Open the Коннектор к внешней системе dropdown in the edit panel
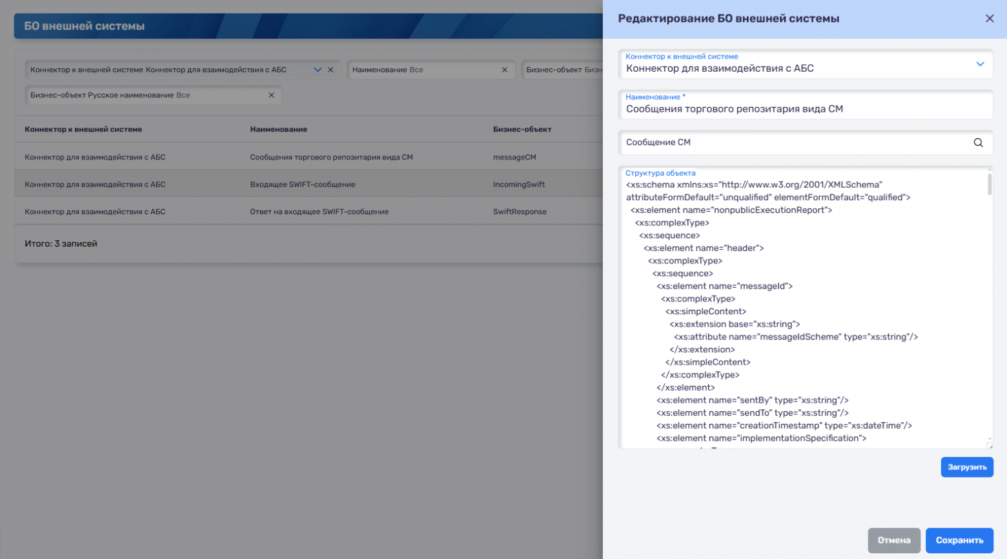This screenshot has height=559, width=1007. 979,65
